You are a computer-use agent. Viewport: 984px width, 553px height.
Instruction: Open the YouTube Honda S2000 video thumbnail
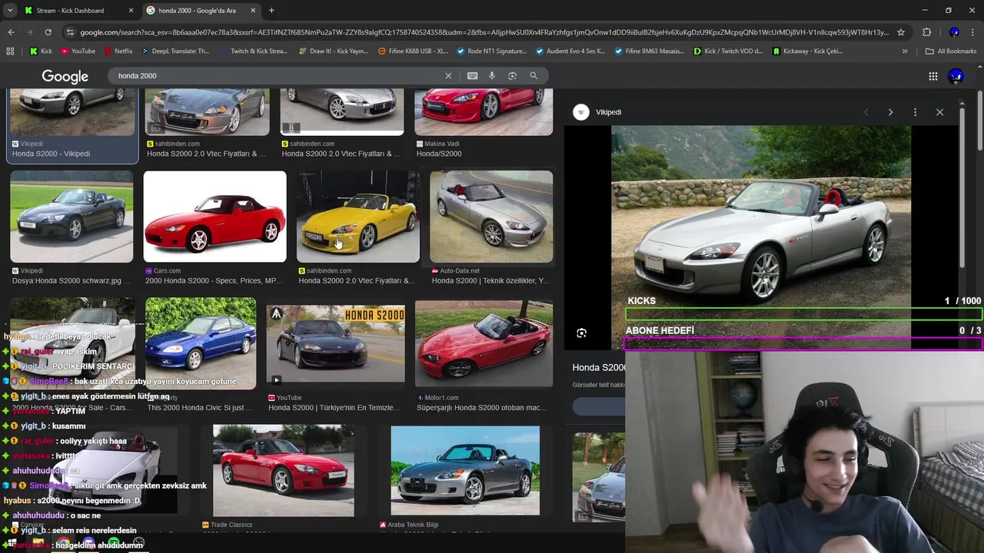(335, 344)
